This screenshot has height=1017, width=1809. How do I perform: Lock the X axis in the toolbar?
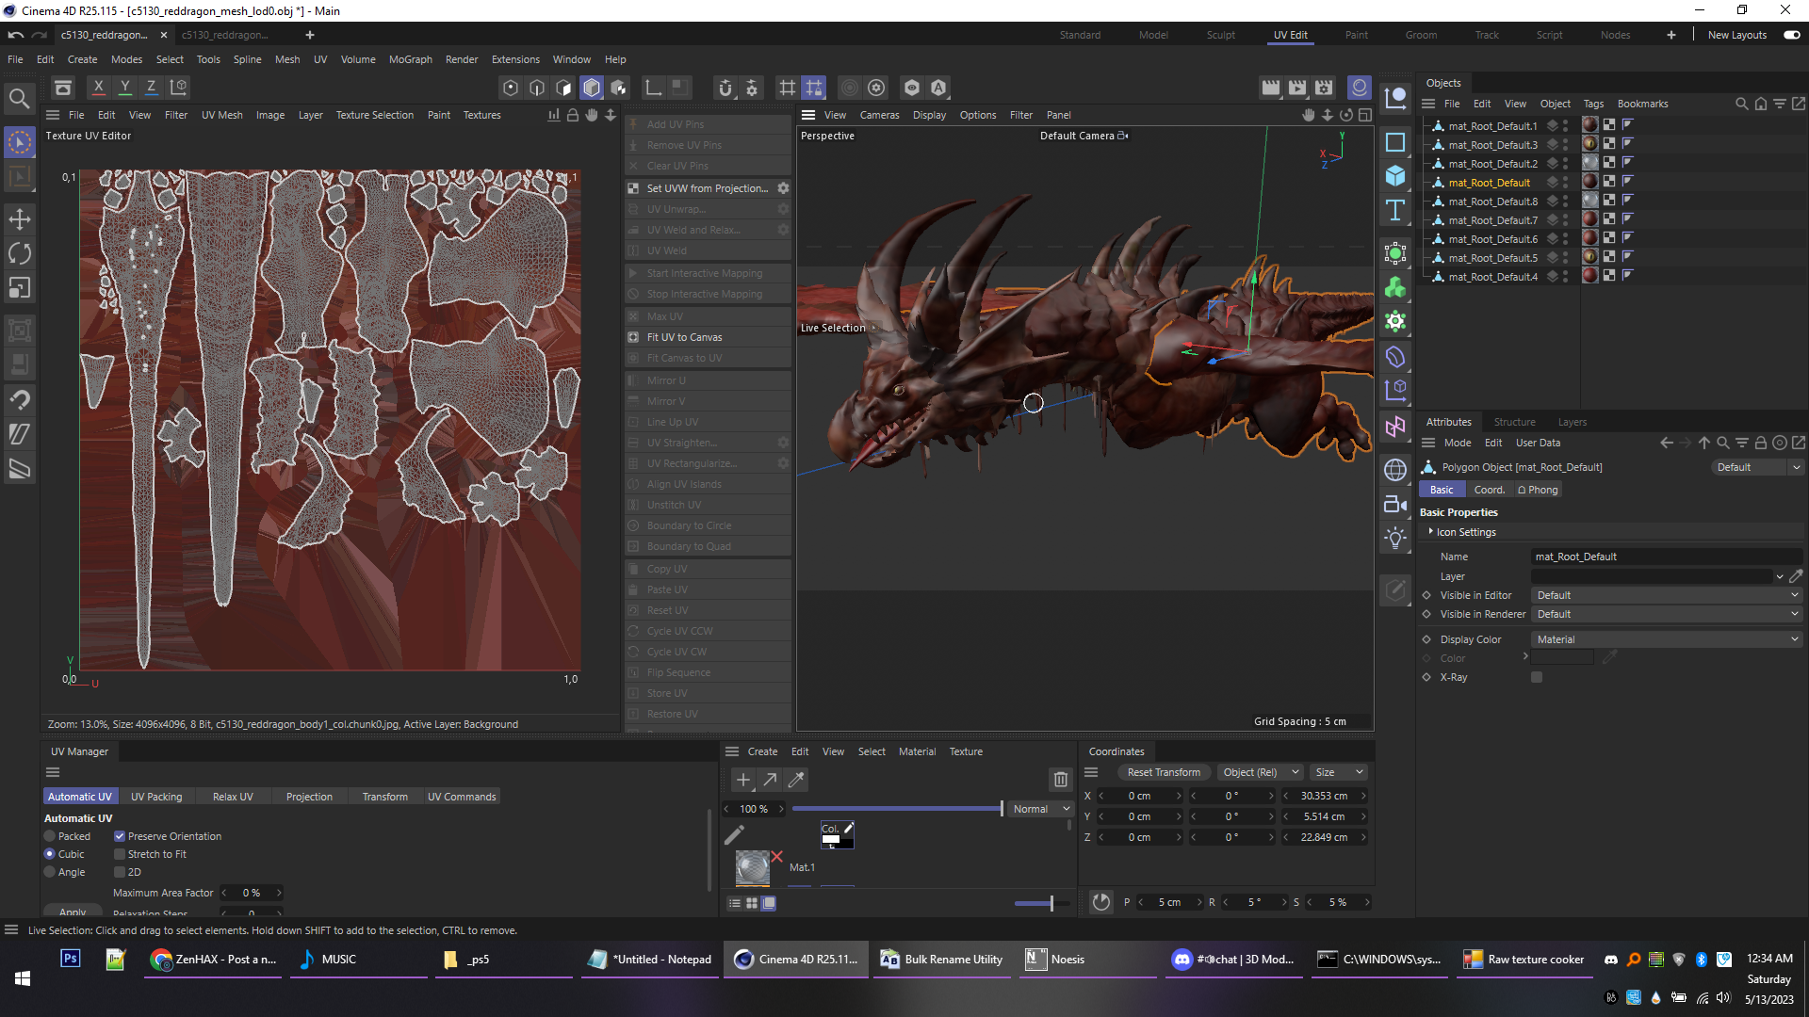[x=98, y=88]
